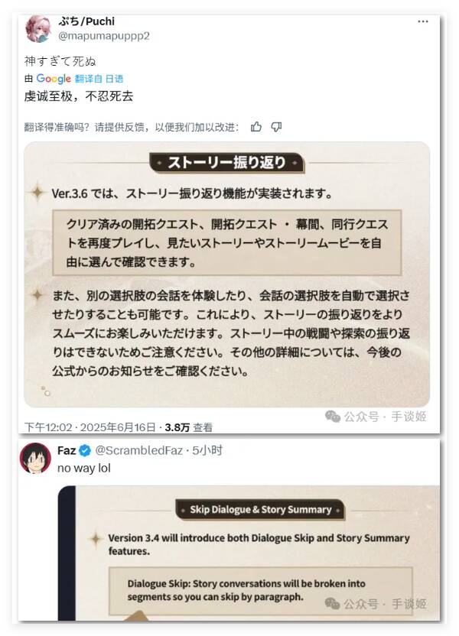This screenshot has height=636, width=459.
Task: Click the 翻译自 日语 translation link
Action: pos(99,79)
